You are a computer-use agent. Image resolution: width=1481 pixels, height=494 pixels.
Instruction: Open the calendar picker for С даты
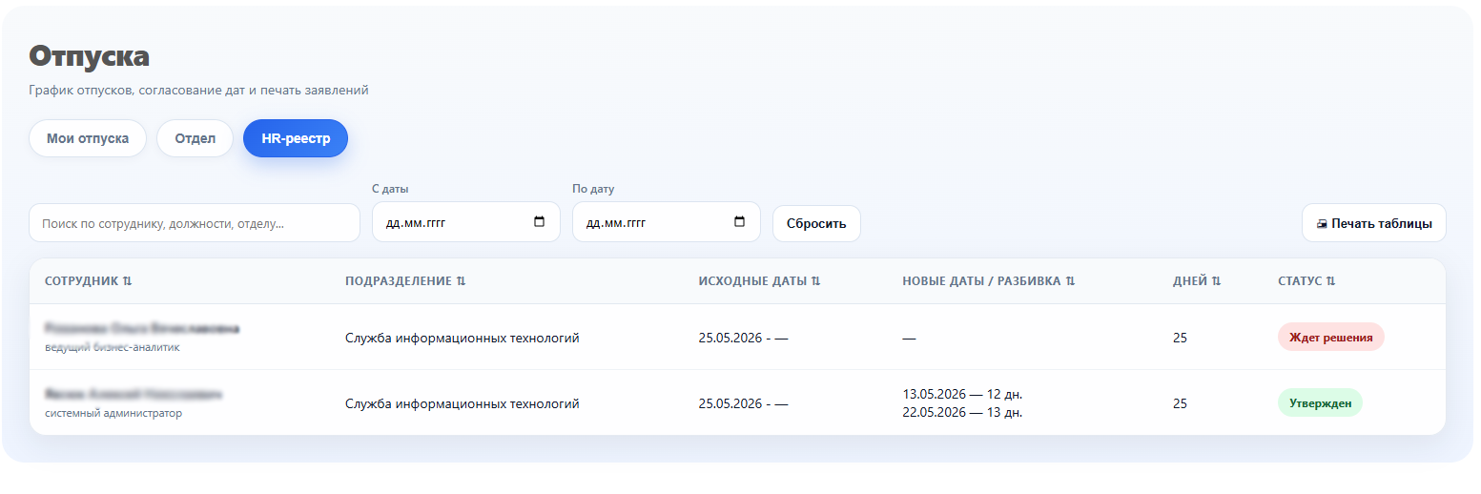pyautogui.click(x=540, y=222)
